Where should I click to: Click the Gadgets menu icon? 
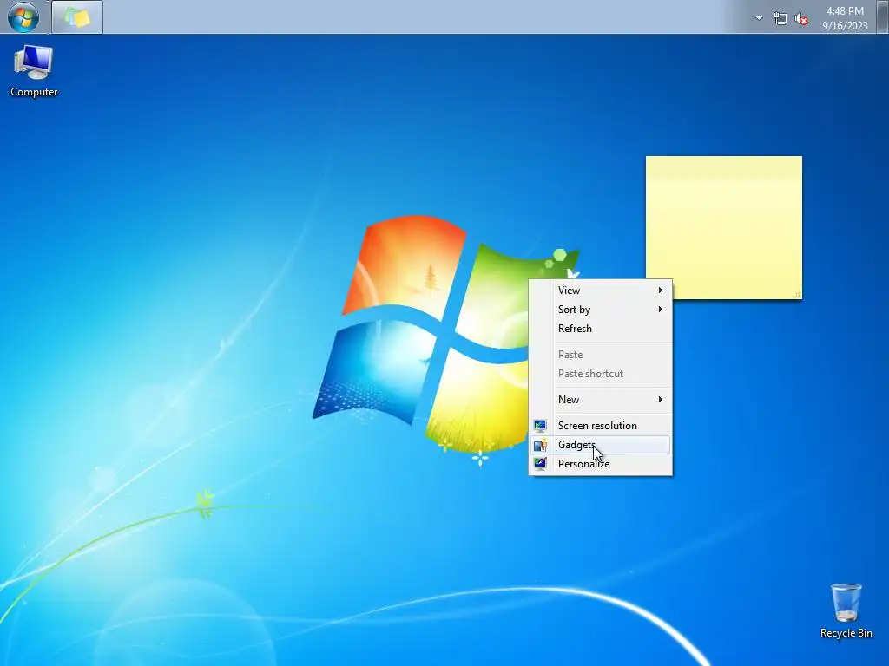[x=540, y=445]
